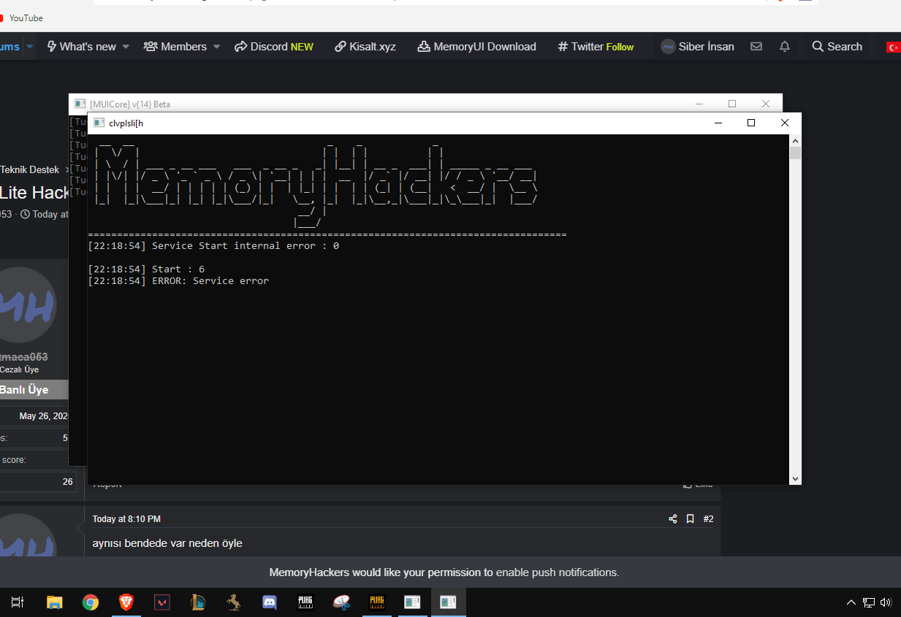Image resolution: width=901 pixels, height=617 pixels.
Task: Open the red and blue disc taskbar icon
Action: pyautogui.click(x=341, y=602)
